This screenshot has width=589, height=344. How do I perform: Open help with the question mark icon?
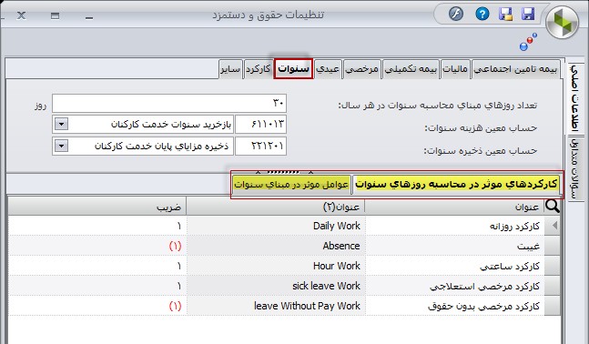point(482,15)
